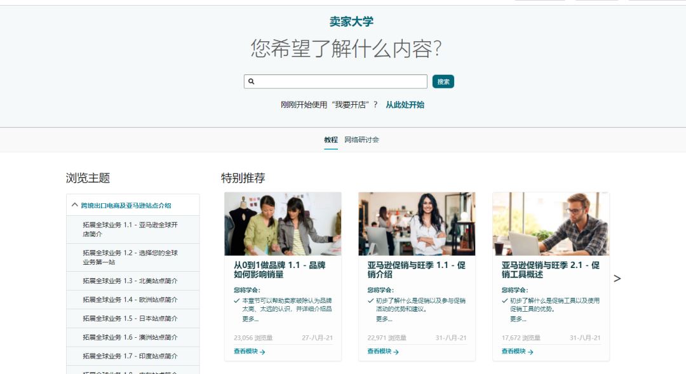Expand 更多... on the 促销工具概述 card
686x374 pixels.
click(x=518, y=319)
